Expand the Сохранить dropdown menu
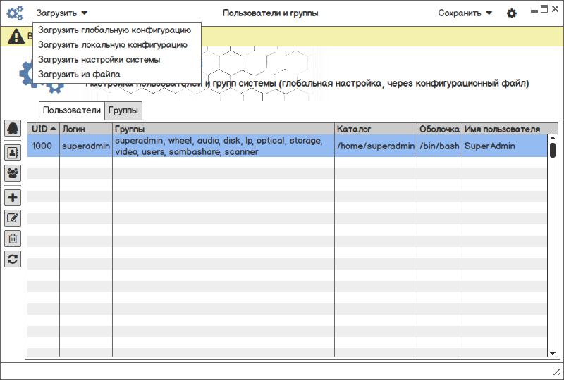The width and height of the screenshot is (564, 380). click(465, 13)
